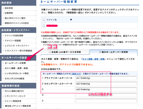Open ホスト登録・変更・削除 sidebar item
This screenshot has height=109, width=143.
(x=19, y=68)
